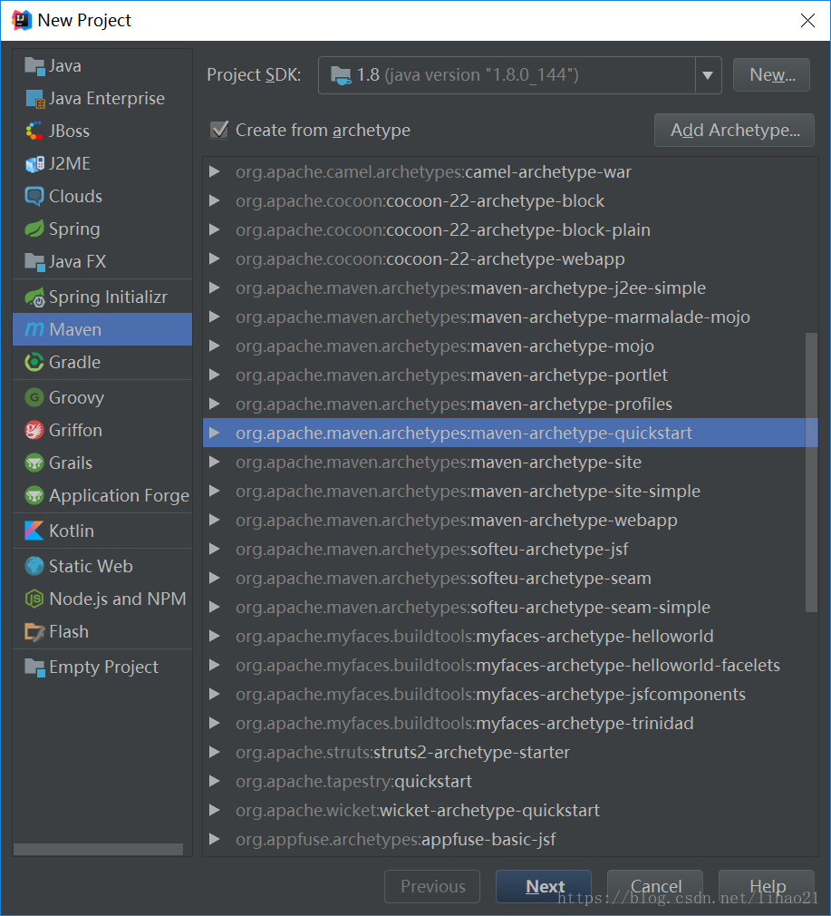831x916 pixels.
Task: Select Kotlin project type label
Action: [x=72, y=531]
